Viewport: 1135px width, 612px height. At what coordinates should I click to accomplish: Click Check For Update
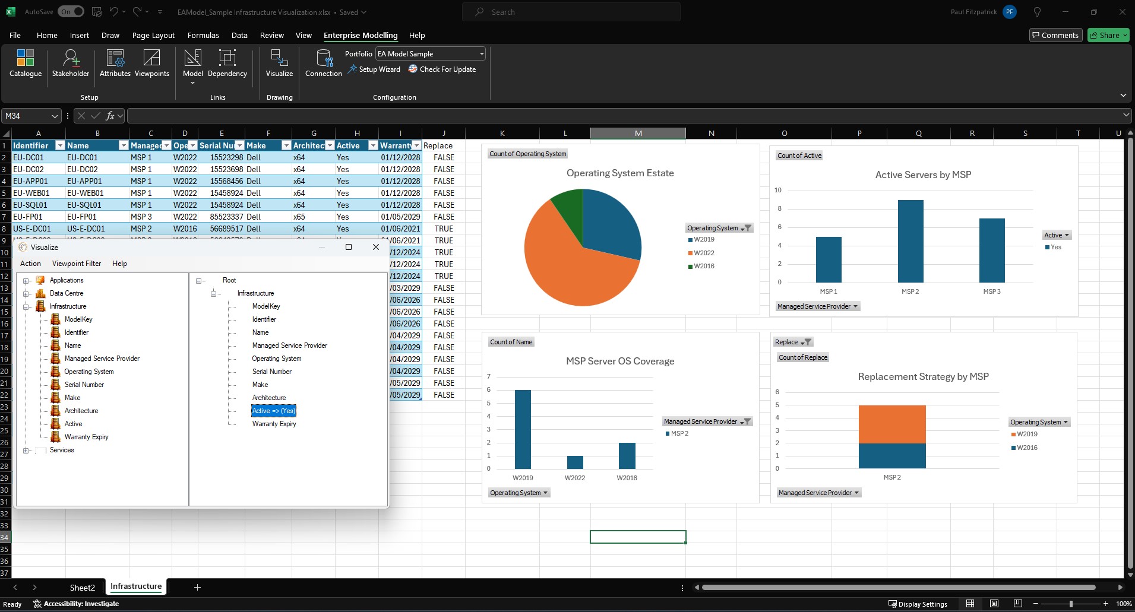click(442, 69)
